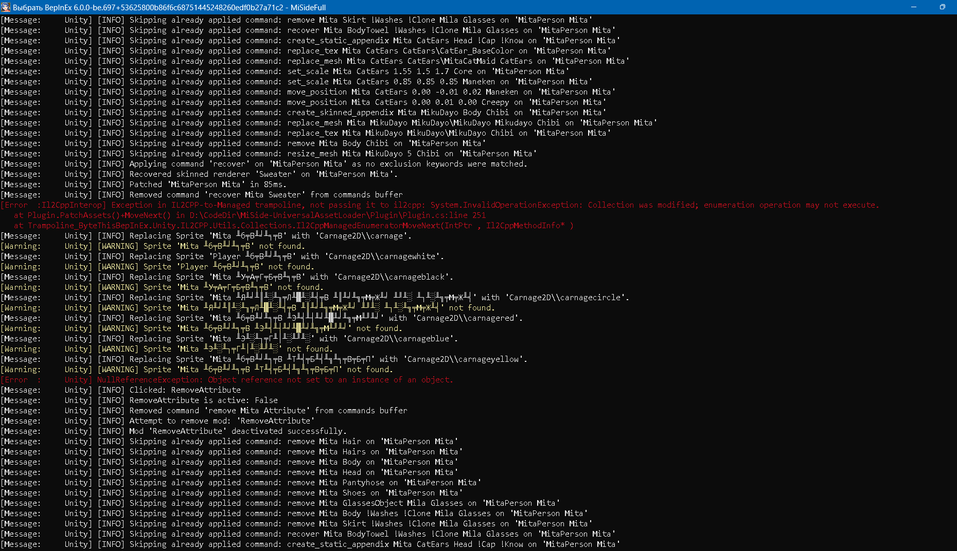The image size is (957, 551).
Task: Click the line mentioning Carnage2D\\carnagewhite
Action: click(286, 256)
